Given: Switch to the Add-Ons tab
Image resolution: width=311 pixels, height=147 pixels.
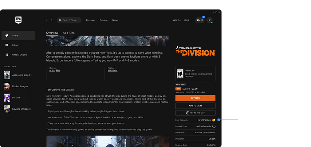Looking at the screenshot, I should (x=68, y=33).
